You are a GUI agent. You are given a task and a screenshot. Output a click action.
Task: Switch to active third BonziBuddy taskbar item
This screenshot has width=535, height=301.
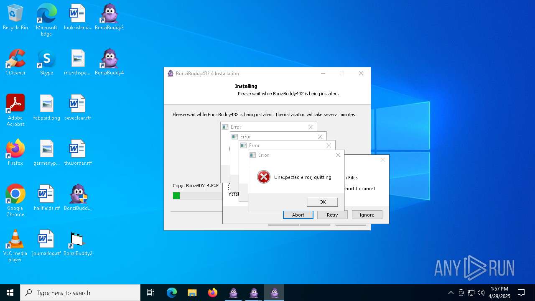274,293
